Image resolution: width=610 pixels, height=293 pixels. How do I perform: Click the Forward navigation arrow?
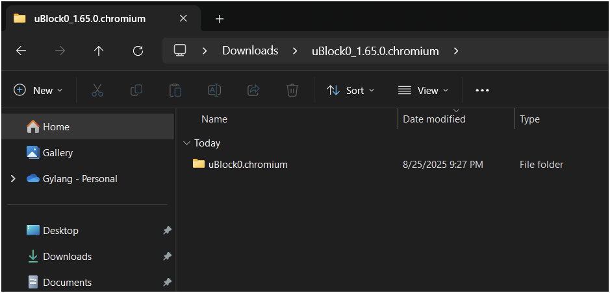(60, 51)
